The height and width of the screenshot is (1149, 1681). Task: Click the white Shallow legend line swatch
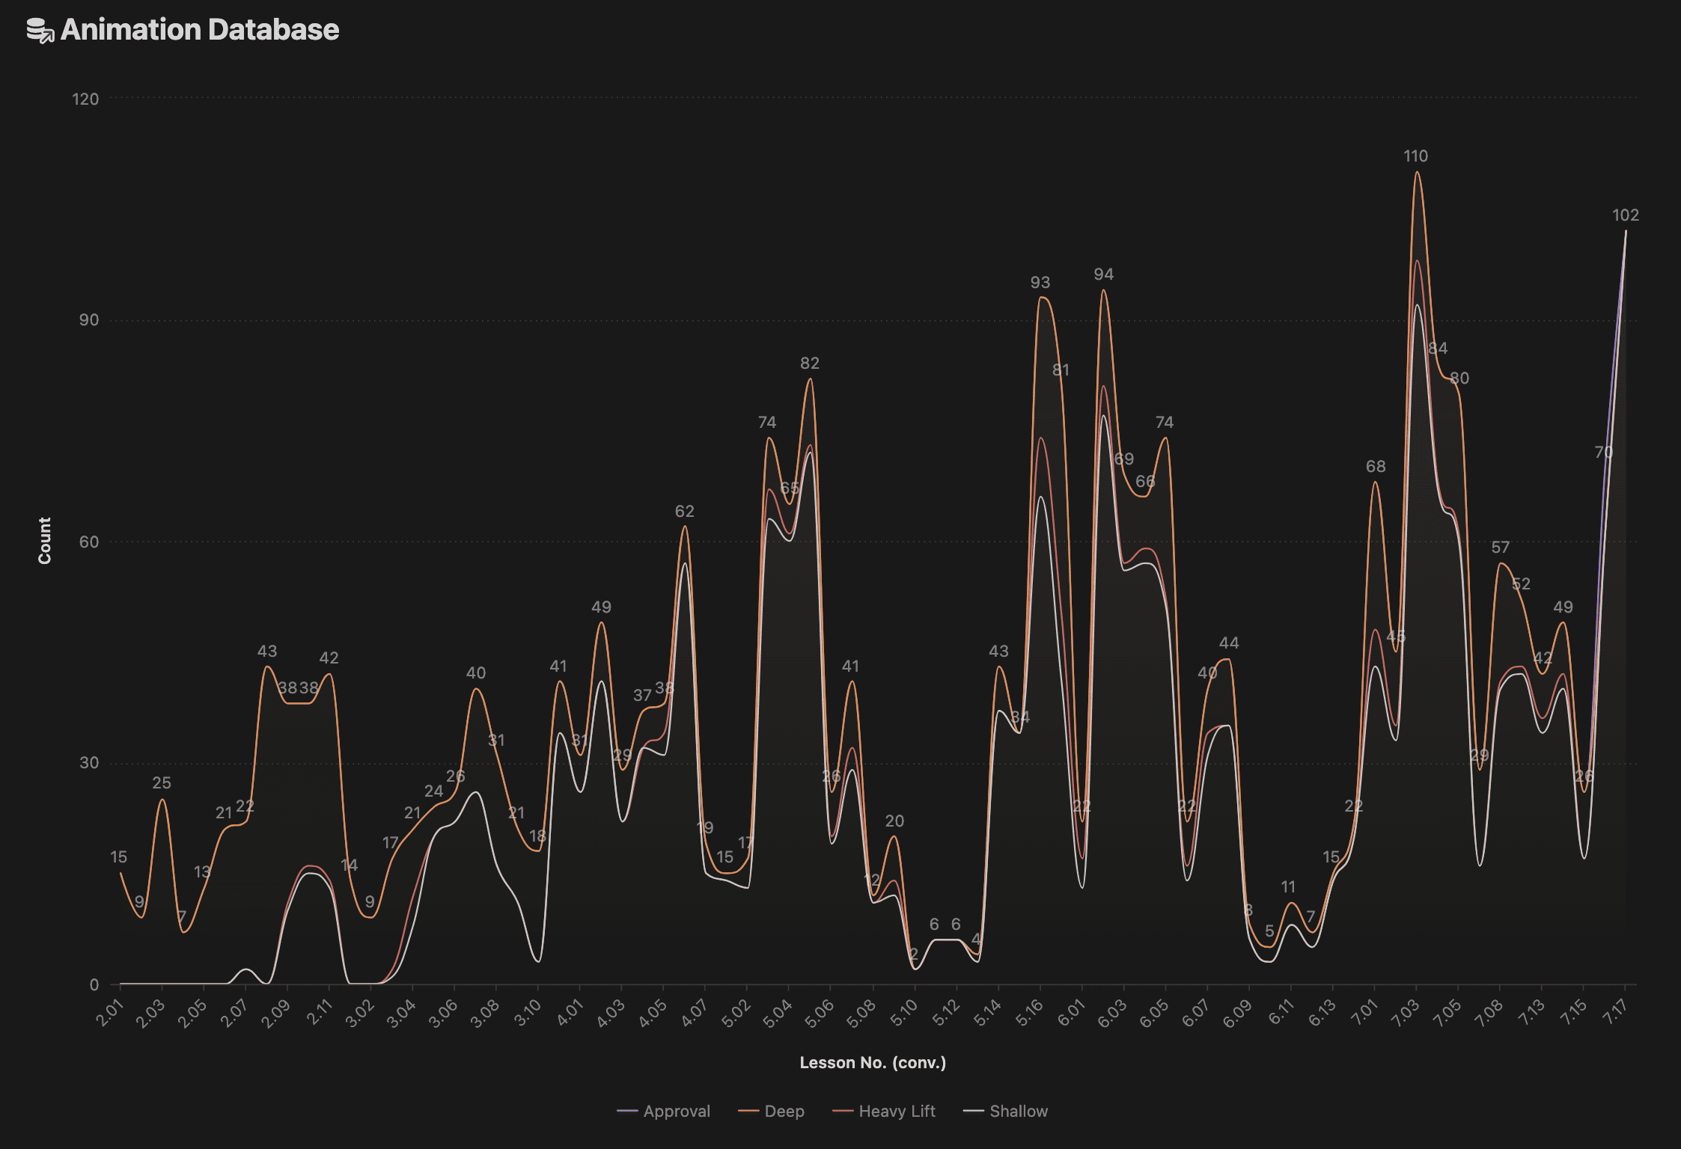(x=973, y=1112)
